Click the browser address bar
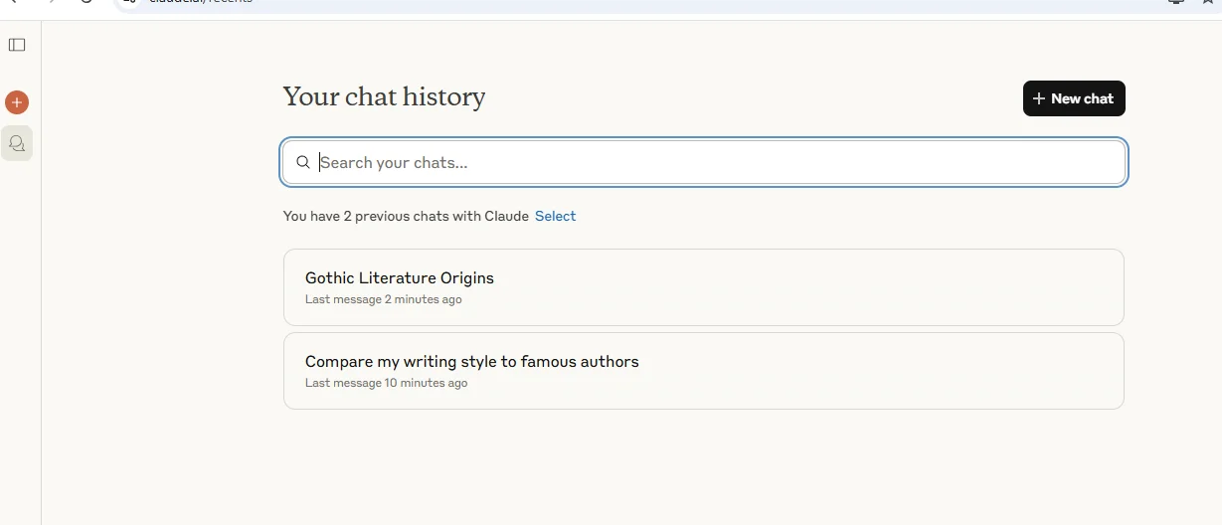Screen dimensions: 1222x525 coord(636,3)
